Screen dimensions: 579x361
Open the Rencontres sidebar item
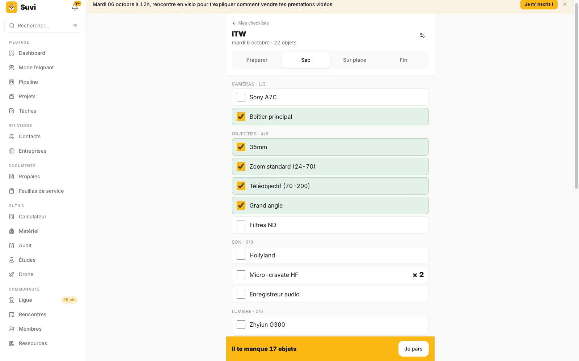coord(43,314)
